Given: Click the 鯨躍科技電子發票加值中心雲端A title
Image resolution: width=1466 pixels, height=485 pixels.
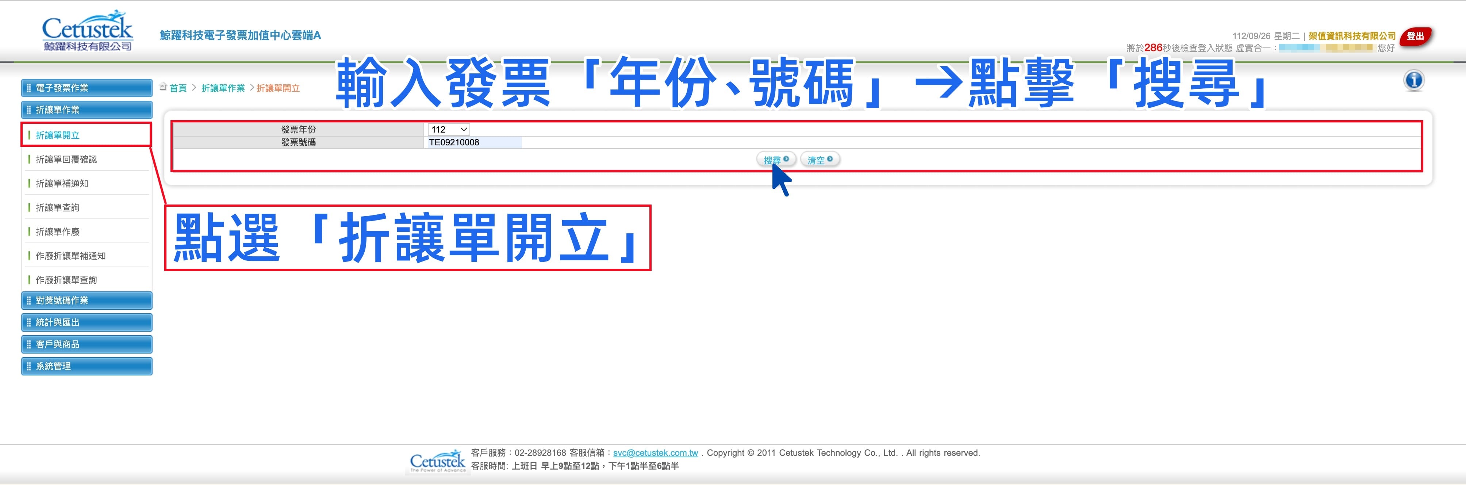Looking at the screenshot, I should click(240, 35).
